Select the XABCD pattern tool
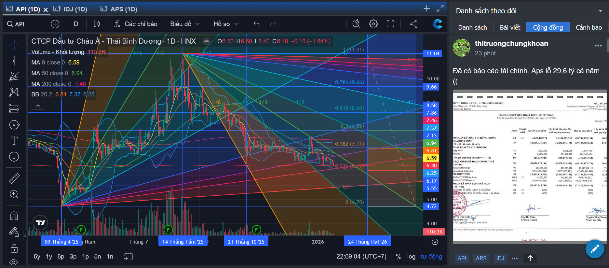The width and height of the screenshot is (609, 268). [x=14, y=92]
